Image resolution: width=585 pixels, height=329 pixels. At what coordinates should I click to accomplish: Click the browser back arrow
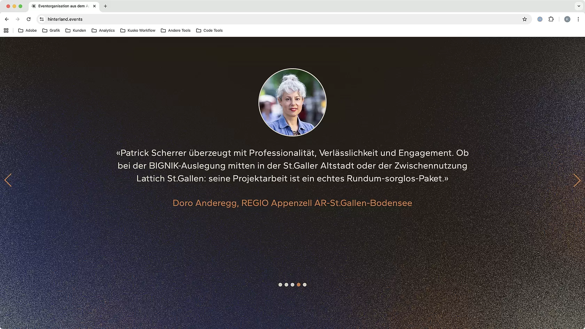(7, 19)
